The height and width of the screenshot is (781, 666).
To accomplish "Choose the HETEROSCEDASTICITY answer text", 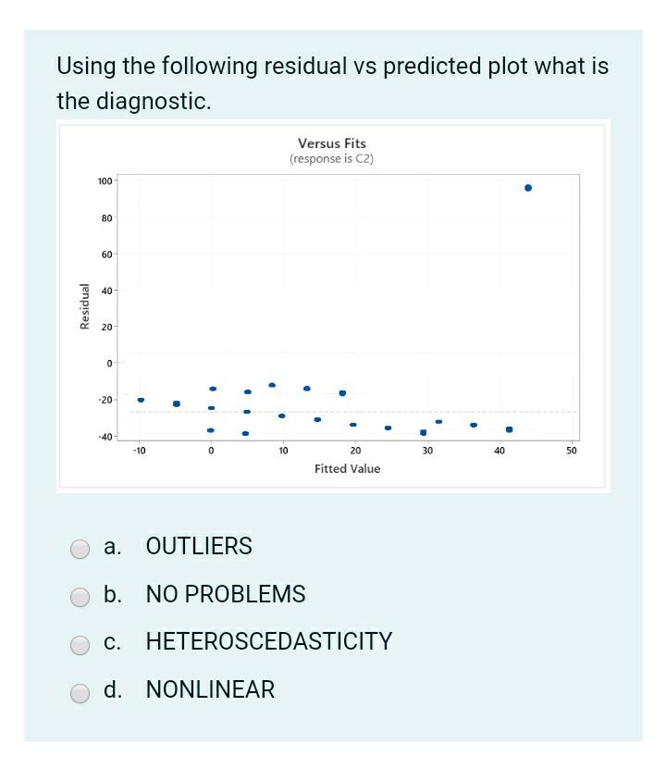I will [x=267, y=641].
